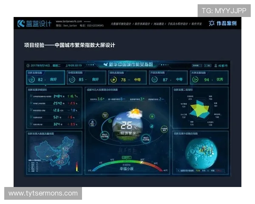Click the orbit bubble at lower left of the globe
Screen dimensions: 255x204
(x=105, y=135)
